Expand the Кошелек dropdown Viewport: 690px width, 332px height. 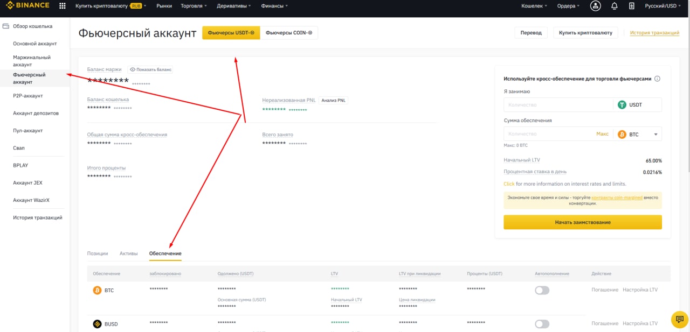click(x=534, y=6)
